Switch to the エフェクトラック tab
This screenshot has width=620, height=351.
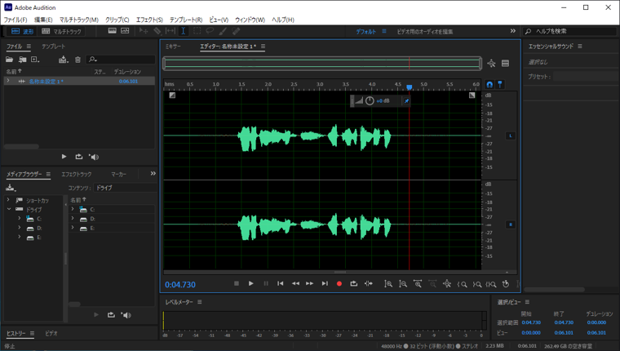pos(77,174)
